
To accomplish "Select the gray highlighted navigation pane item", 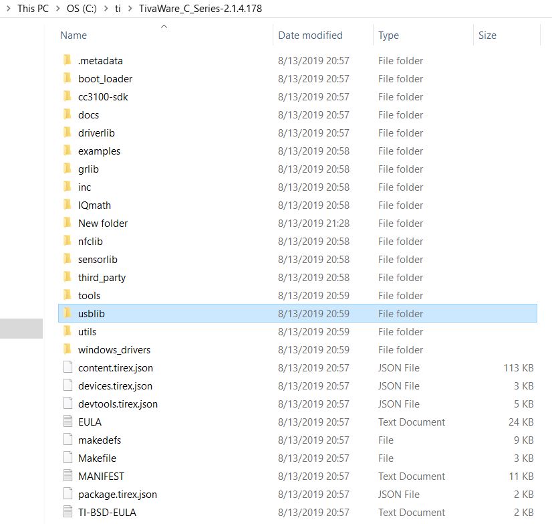I will pos(21,329).
